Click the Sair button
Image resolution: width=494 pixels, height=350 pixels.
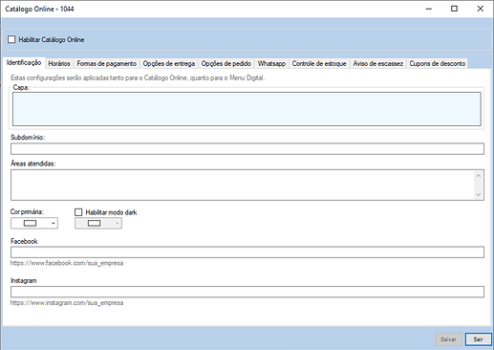(x=478, y=339)
